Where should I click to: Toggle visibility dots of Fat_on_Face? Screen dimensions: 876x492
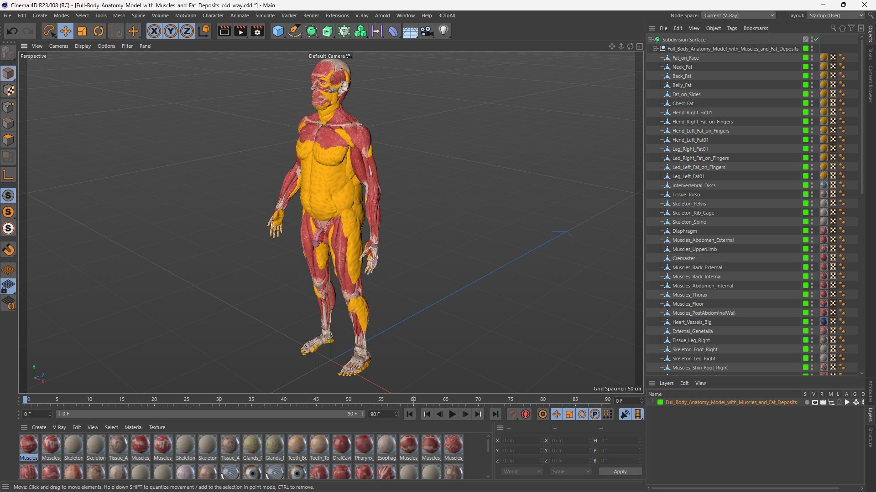coord(812,58)
